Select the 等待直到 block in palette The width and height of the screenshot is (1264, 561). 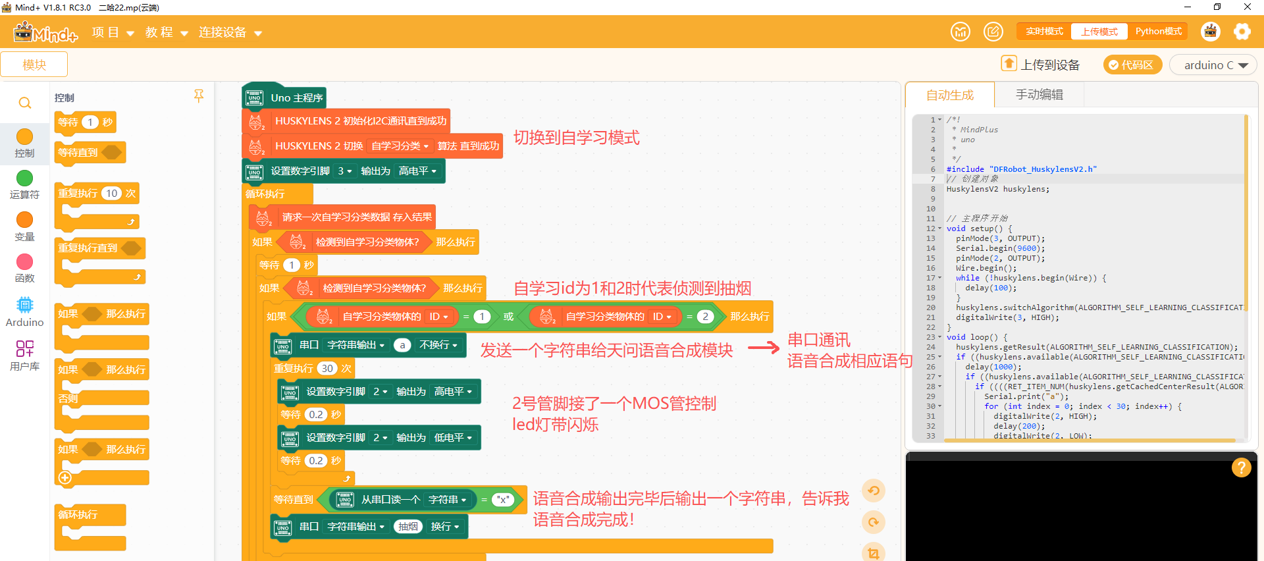pos(90,153)
